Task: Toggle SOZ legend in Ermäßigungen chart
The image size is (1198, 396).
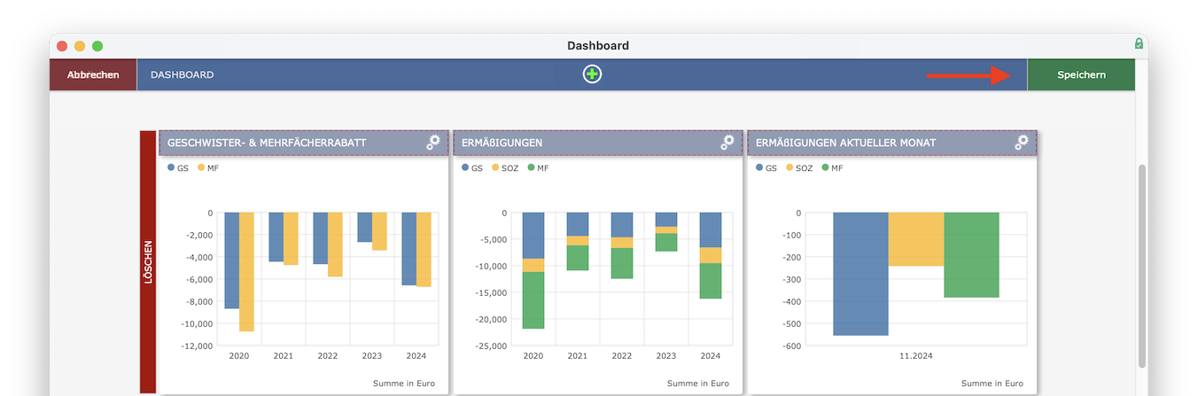Action: (x=505, y=167)
